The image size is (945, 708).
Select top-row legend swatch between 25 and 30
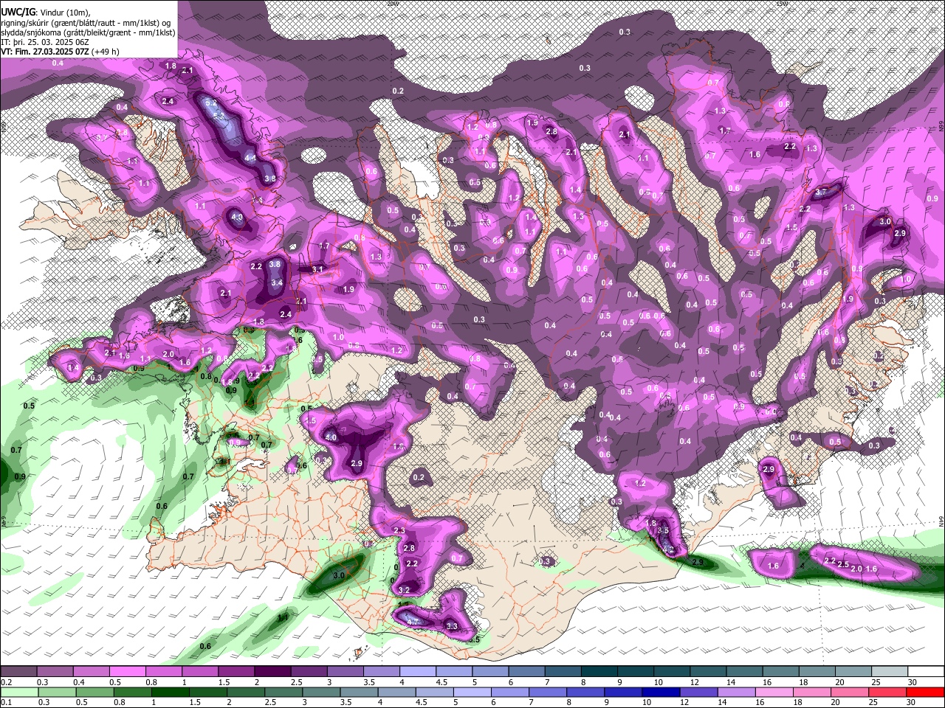[x=890, y=672]
